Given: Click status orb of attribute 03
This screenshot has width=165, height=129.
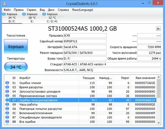Looking at the screenshot, I should point(7,87).
